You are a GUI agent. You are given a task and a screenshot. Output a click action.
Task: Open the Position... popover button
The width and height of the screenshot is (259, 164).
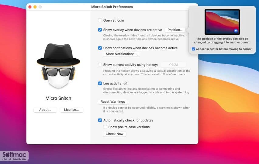pos(175,30)
